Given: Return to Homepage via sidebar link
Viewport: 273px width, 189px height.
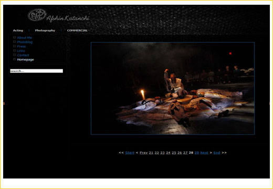Looking at the screenshot, I should 25,59.
